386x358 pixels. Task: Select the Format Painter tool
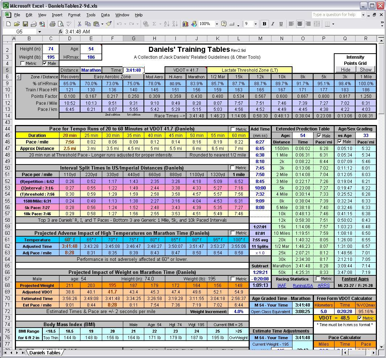[109, 24]
